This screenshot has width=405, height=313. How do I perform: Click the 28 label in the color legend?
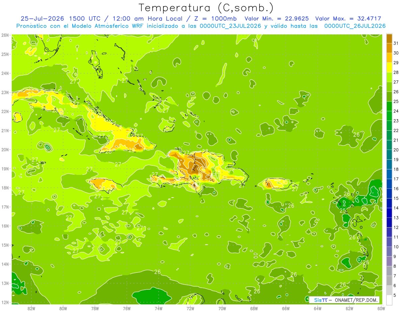396,72
